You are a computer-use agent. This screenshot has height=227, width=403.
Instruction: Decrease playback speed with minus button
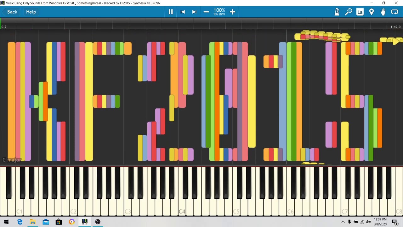pos(206,12)
